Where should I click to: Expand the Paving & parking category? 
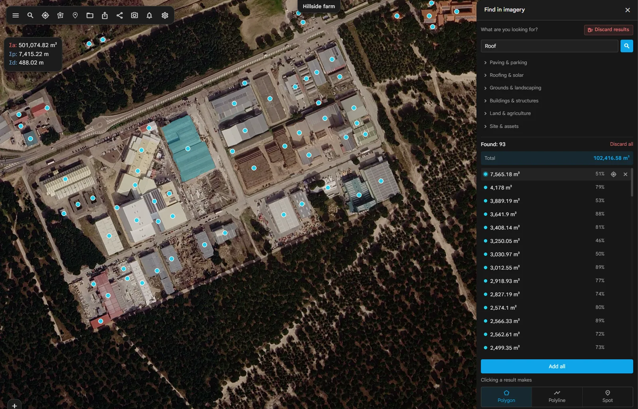coord(505,63)
